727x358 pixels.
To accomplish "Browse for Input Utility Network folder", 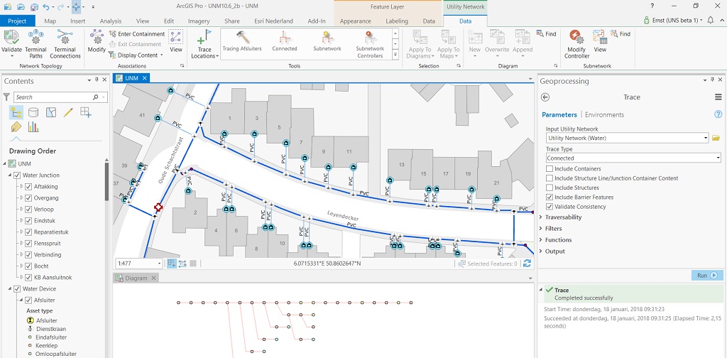I will pos(716,138).
